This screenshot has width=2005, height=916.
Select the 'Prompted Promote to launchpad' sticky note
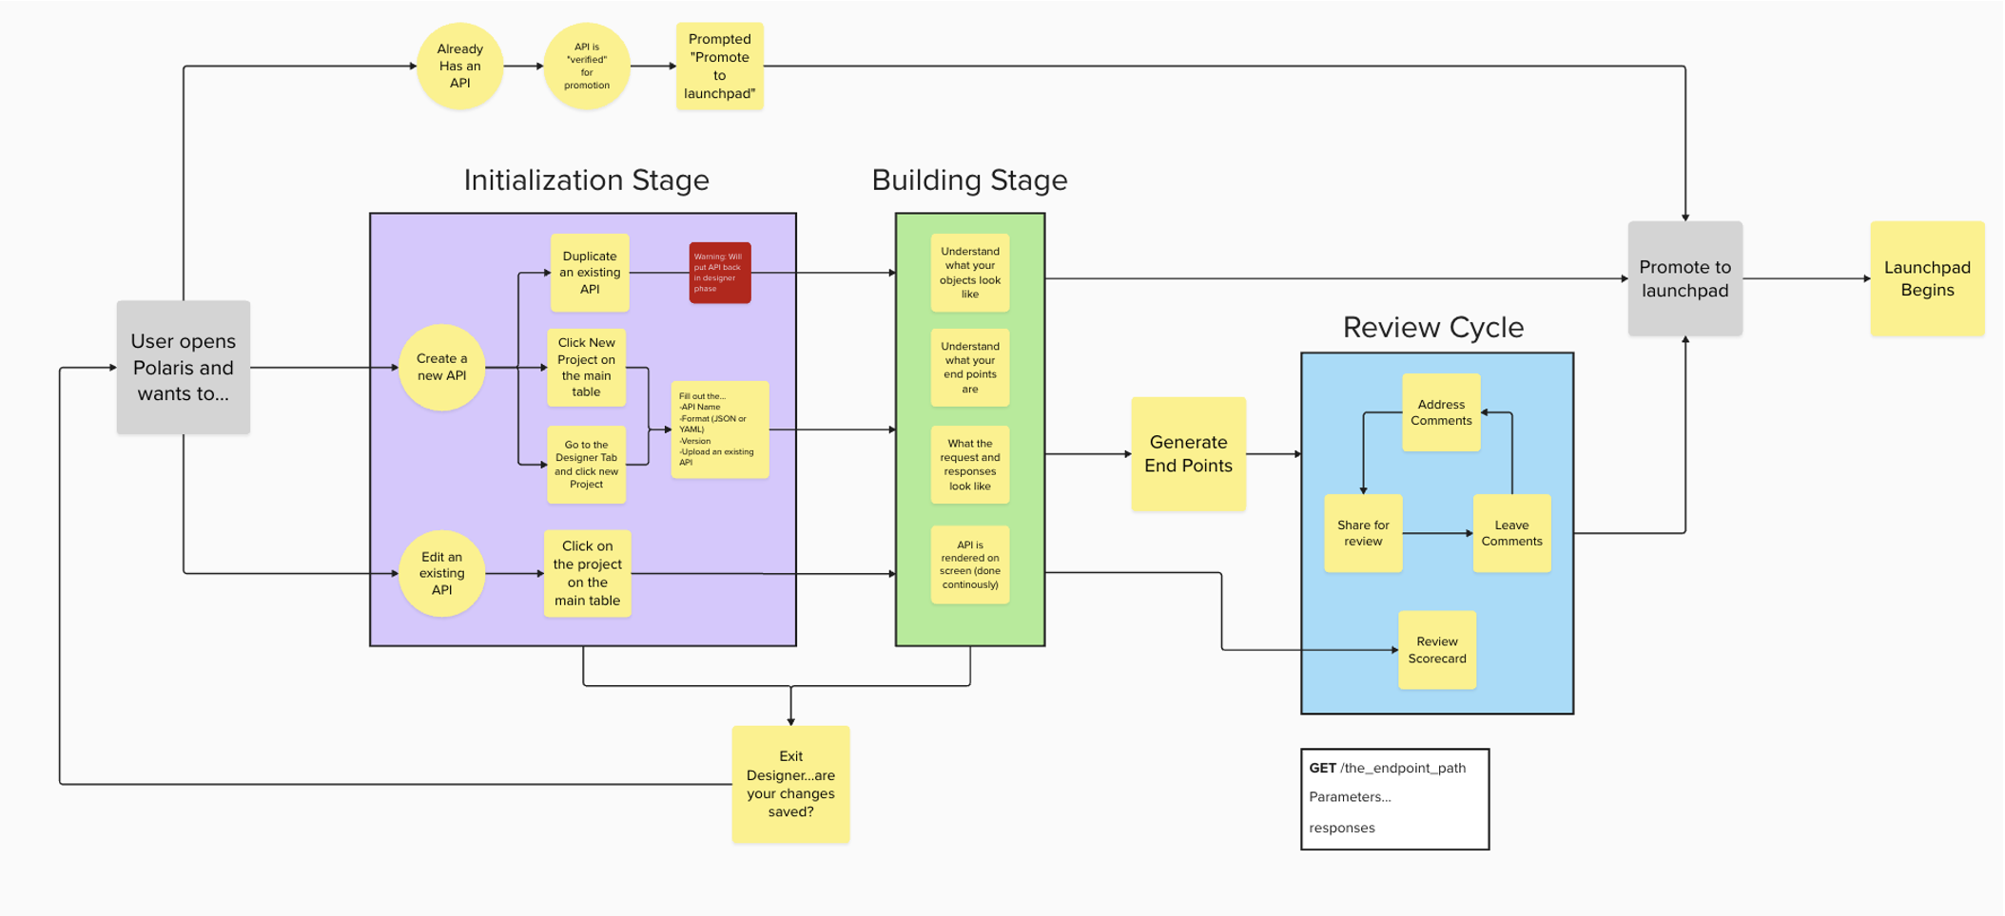tap(720, 67)
